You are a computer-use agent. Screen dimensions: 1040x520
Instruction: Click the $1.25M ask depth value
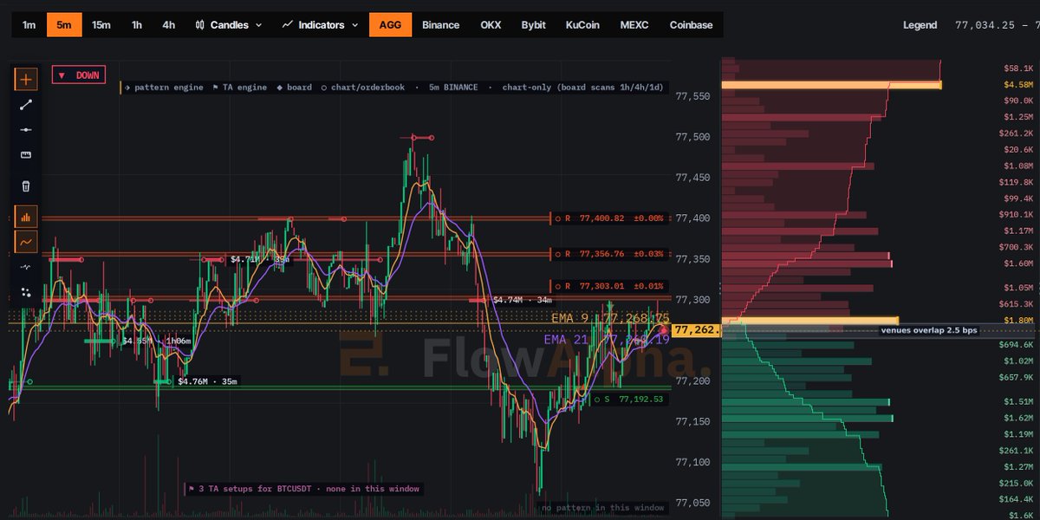[1017, 117]
